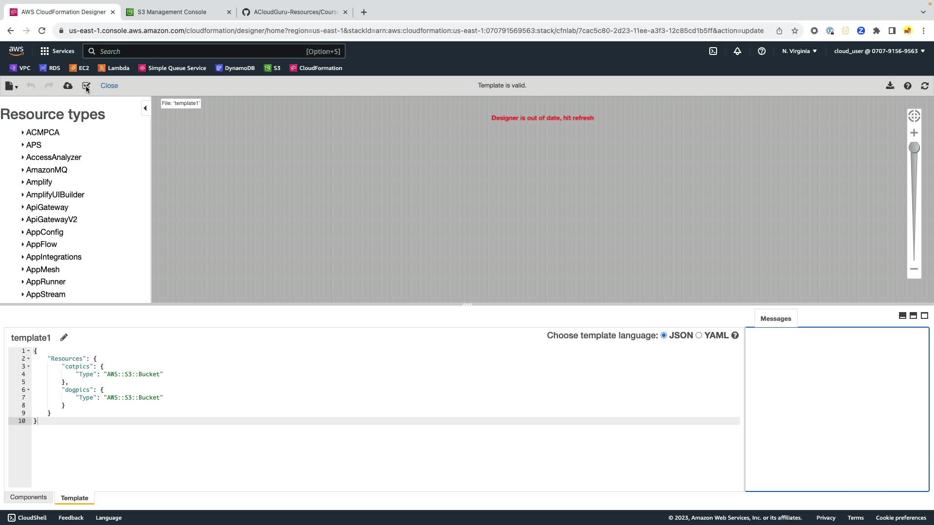Click the Designer refresh icon

click(x=924, y=86)
